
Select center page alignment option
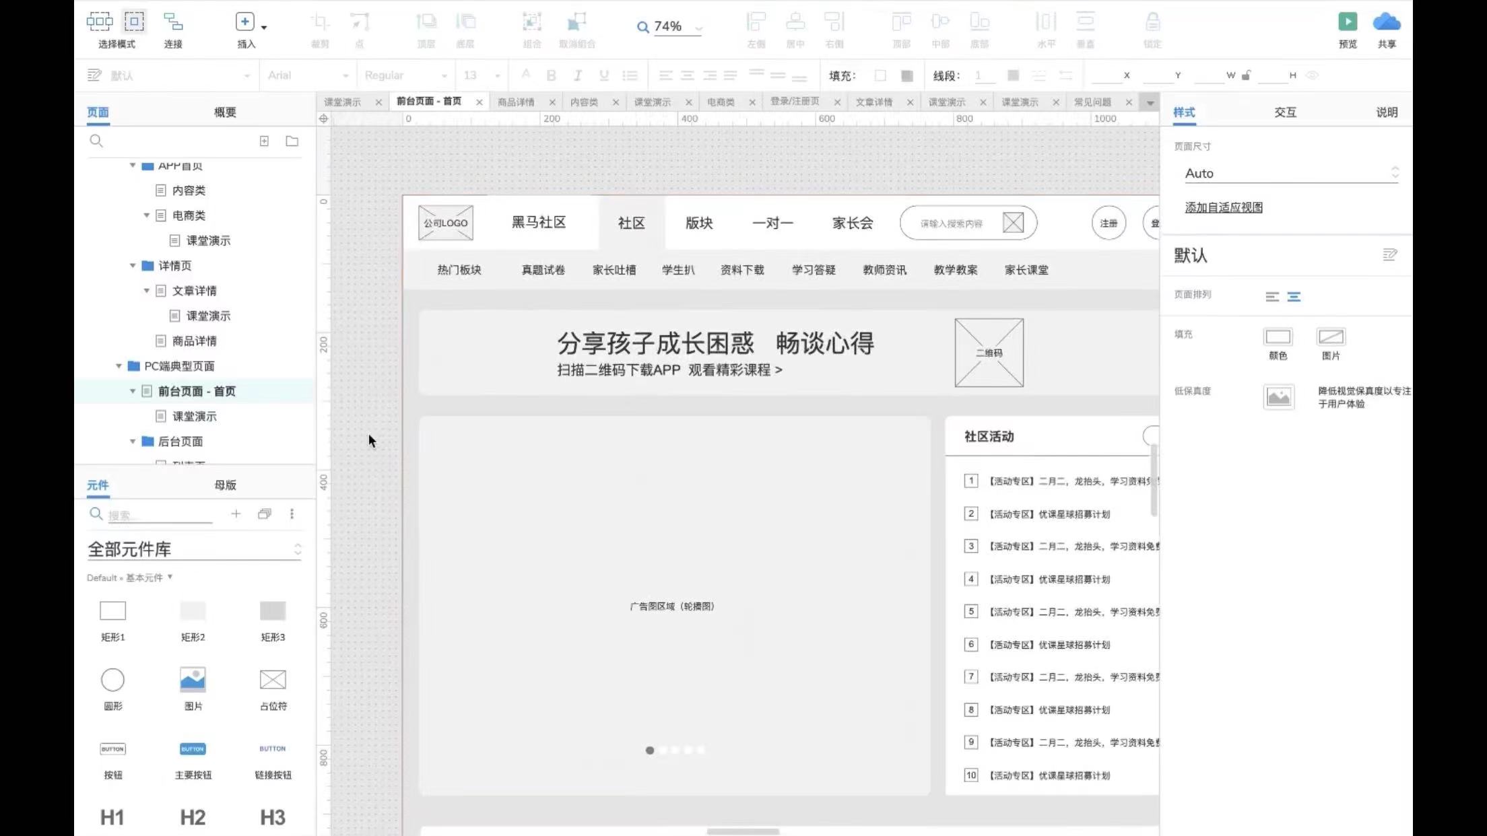(1294, 297)
